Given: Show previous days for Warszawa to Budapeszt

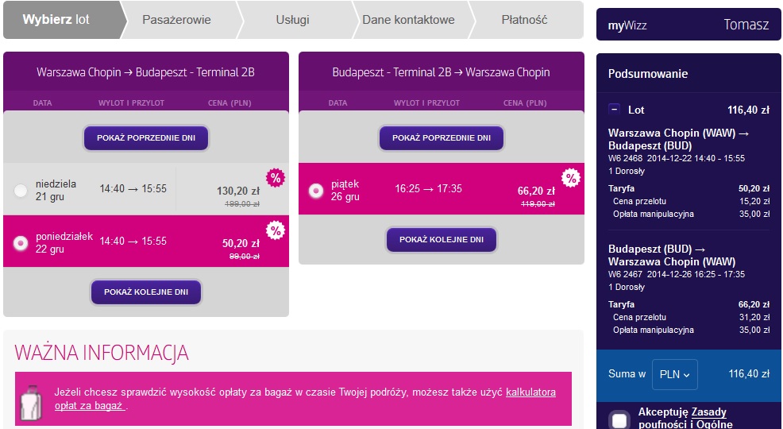Looking at the screenshot, I should click(x=146, y=138).
